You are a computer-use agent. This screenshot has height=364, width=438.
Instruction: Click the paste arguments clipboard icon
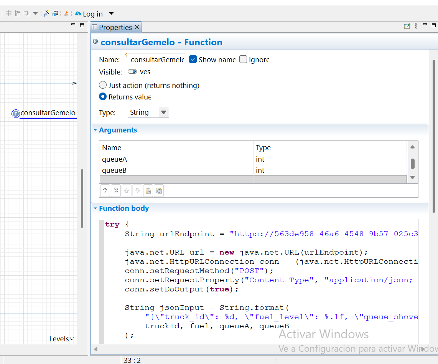click(148, 191)
